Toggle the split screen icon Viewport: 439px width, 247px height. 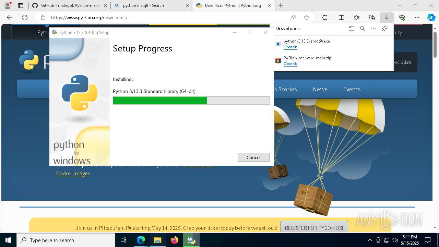[341, 17]
